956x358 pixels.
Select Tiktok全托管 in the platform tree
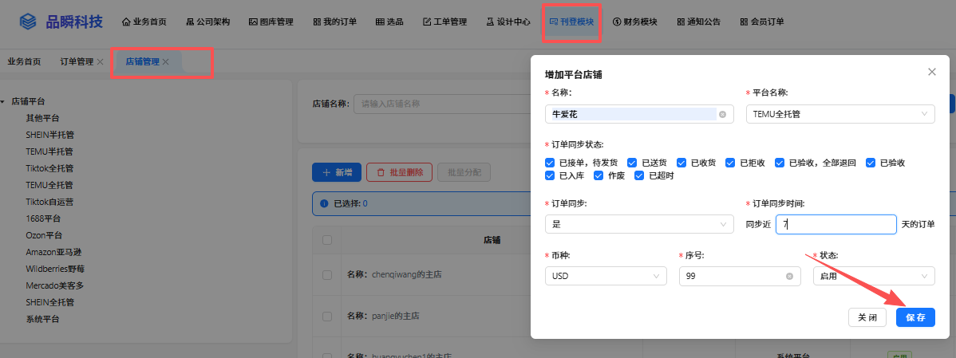click(x=50, y=168)
